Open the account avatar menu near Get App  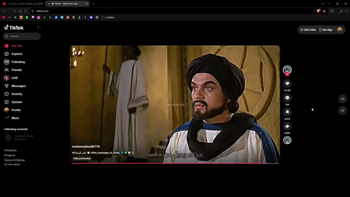click(340, 30)
